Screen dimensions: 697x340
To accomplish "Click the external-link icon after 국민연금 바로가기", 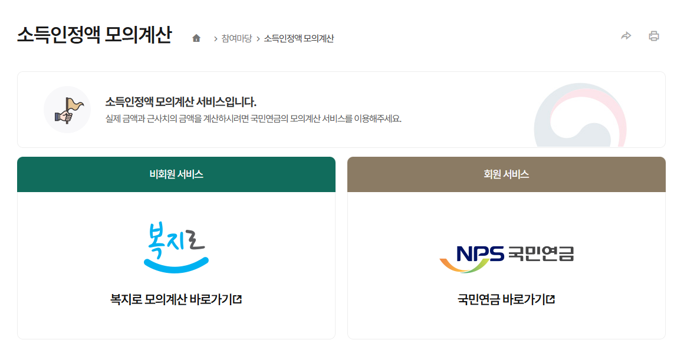I will click(551, 299).
